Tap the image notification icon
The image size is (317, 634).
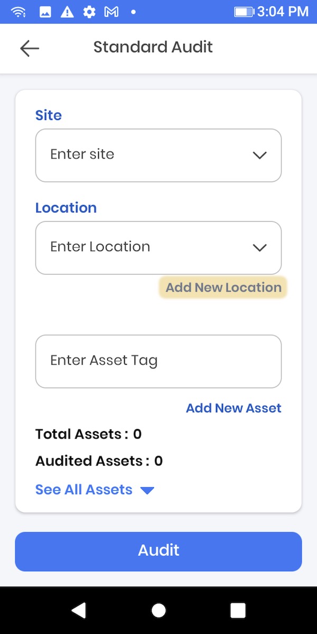coord(45,12)
